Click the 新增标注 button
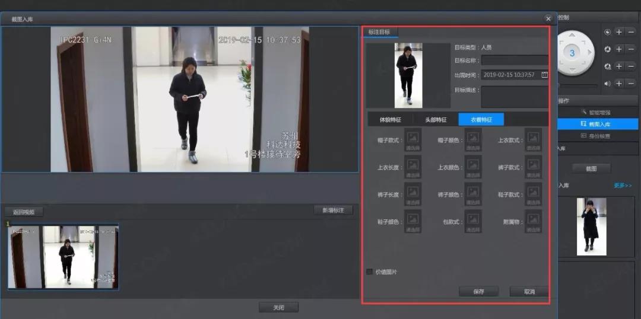Image resolution: width=641 pixels, height=319 pixels. 333,210
